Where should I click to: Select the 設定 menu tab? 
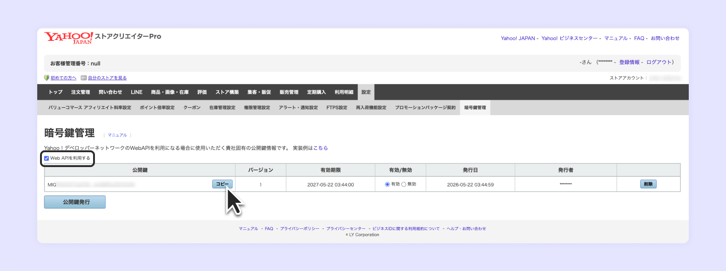[x=366, y=92]
